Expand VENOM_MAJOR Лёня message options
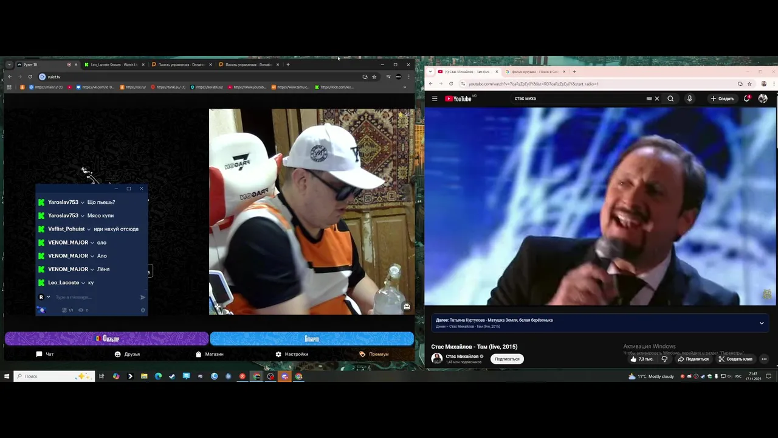The width and height of the screenshot is (778, 438). 92,269
